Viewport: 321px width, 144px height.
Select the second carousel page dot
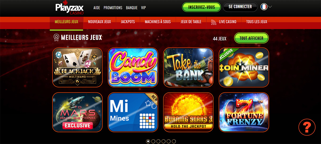[153, 141]
